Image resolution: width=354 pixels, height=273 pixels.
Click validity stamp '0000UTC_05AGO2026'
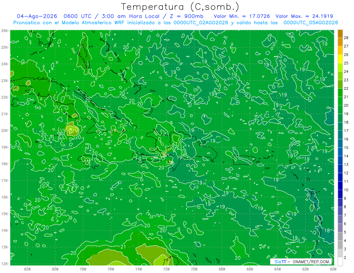coord(311,23)
